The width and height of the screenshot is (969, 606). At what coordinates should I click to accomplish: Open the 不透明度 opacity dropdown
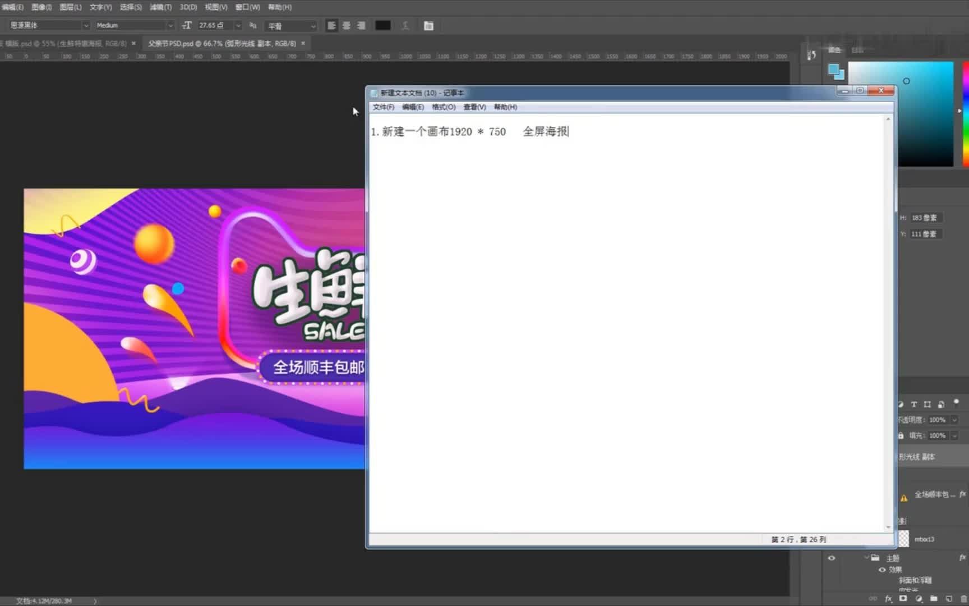(956, 419)
